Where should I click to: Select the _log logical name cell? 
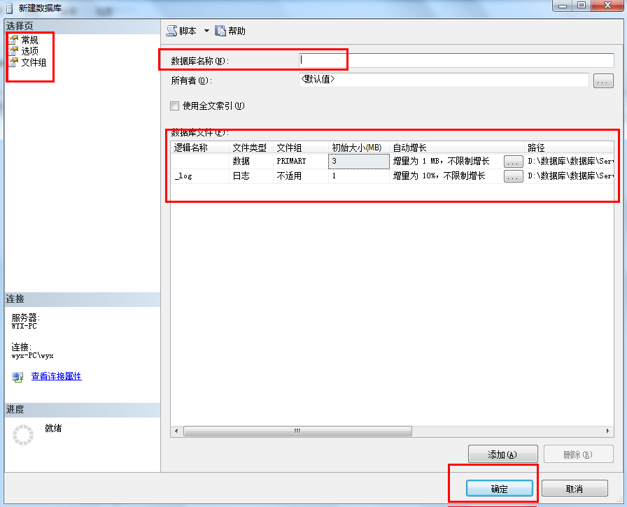click(200, 176)
